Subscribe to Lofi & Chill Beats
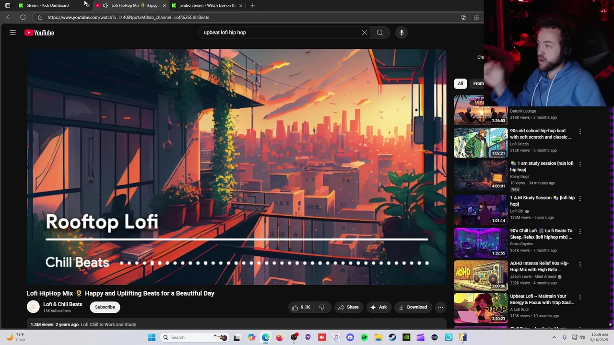Viewport: 614px width, 345px height. (x=105, y=307)
